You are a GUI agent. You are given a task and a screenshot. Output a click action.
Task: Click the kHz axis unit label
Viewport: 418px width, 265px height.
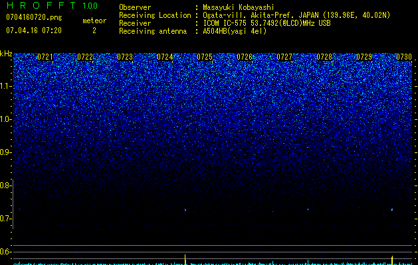[x=6, y=54]
